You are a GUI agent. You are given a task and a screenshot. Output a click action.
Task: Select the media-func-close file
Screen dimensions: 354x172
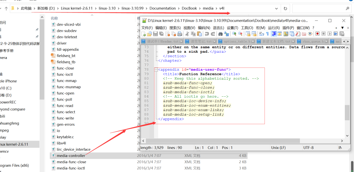click(x=71, y=162)
